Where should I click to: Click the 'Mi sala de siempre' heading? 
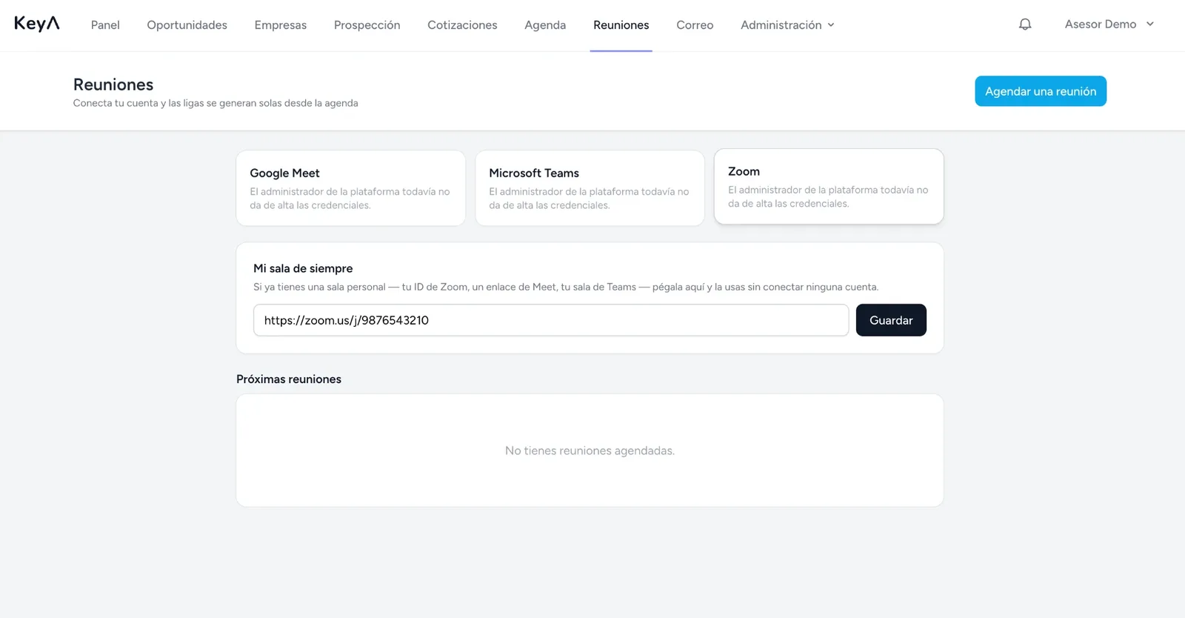point(303,268)
